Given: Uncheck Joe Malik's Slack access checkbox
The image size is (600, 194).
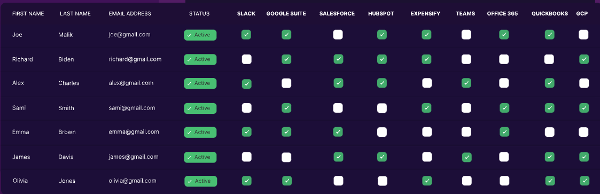Looking at the screenshot, I should tap(246, 35).
